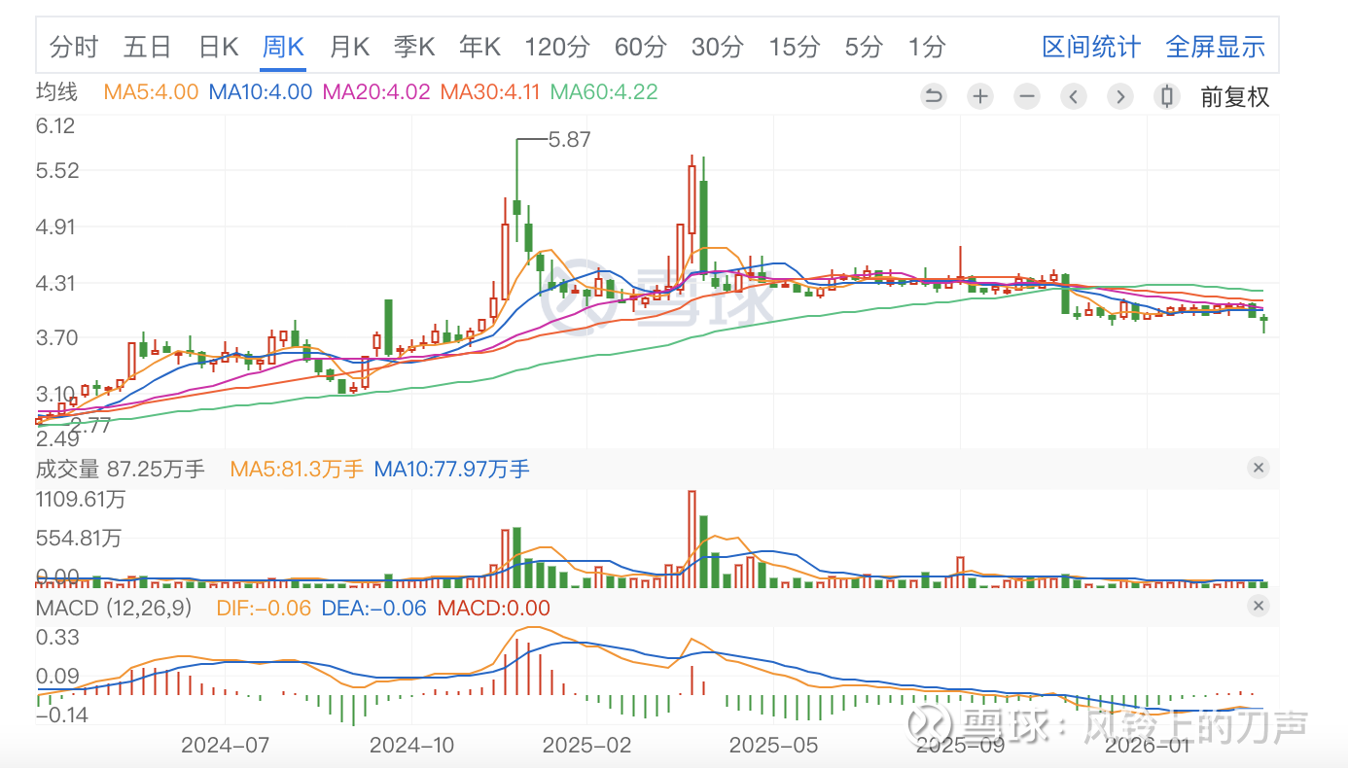Close the 成交量 volume panel
Viewport: 1348px width, 768px height.
(x=1259, y=469)
